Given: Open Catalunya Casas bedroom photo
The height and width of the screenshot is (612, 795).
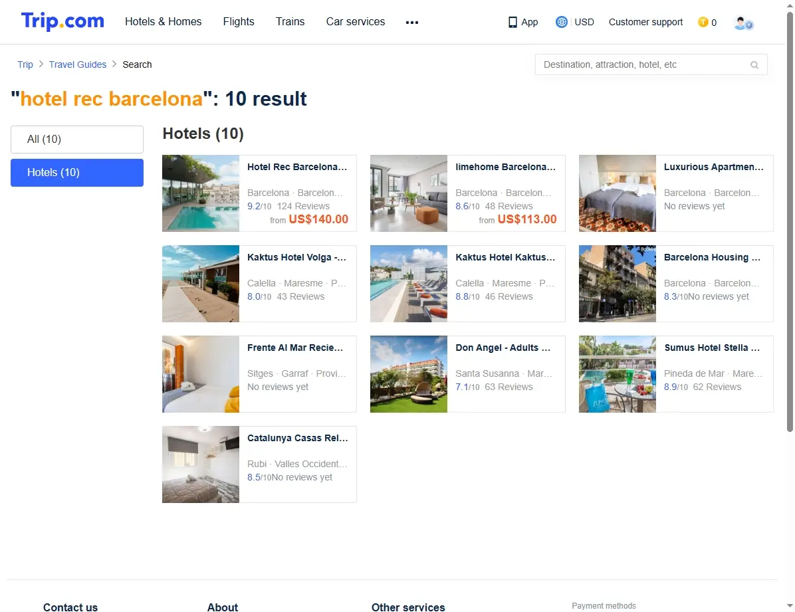Looking at the screenshot, I should (201, 464).
